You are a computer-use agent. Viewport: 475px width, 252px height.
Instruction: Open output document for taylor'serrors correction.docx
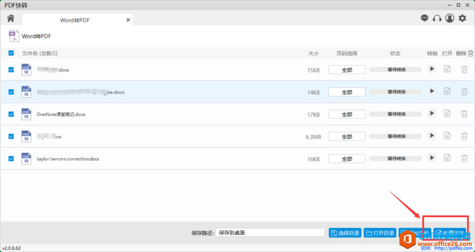click(447, 157)
